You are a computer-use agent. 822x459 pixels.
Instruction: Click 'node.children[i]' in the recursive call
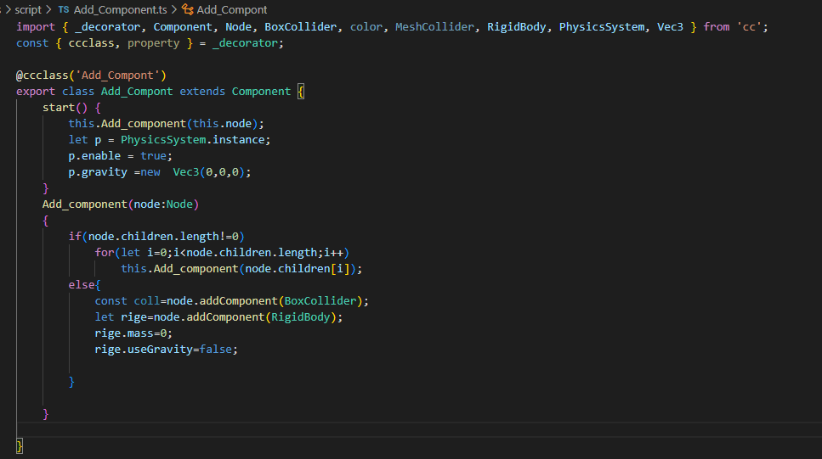click(x=298, y=268)
